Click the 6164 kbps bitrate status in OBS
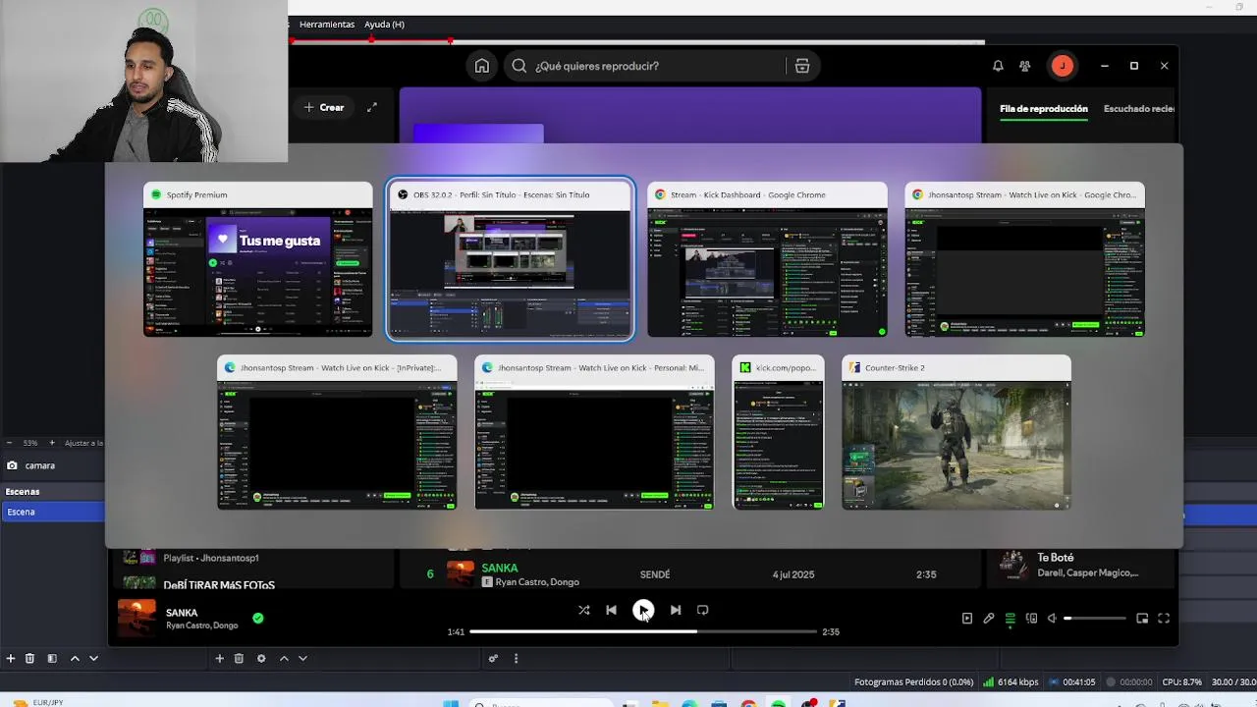1257x707 pixels. 1011,681
